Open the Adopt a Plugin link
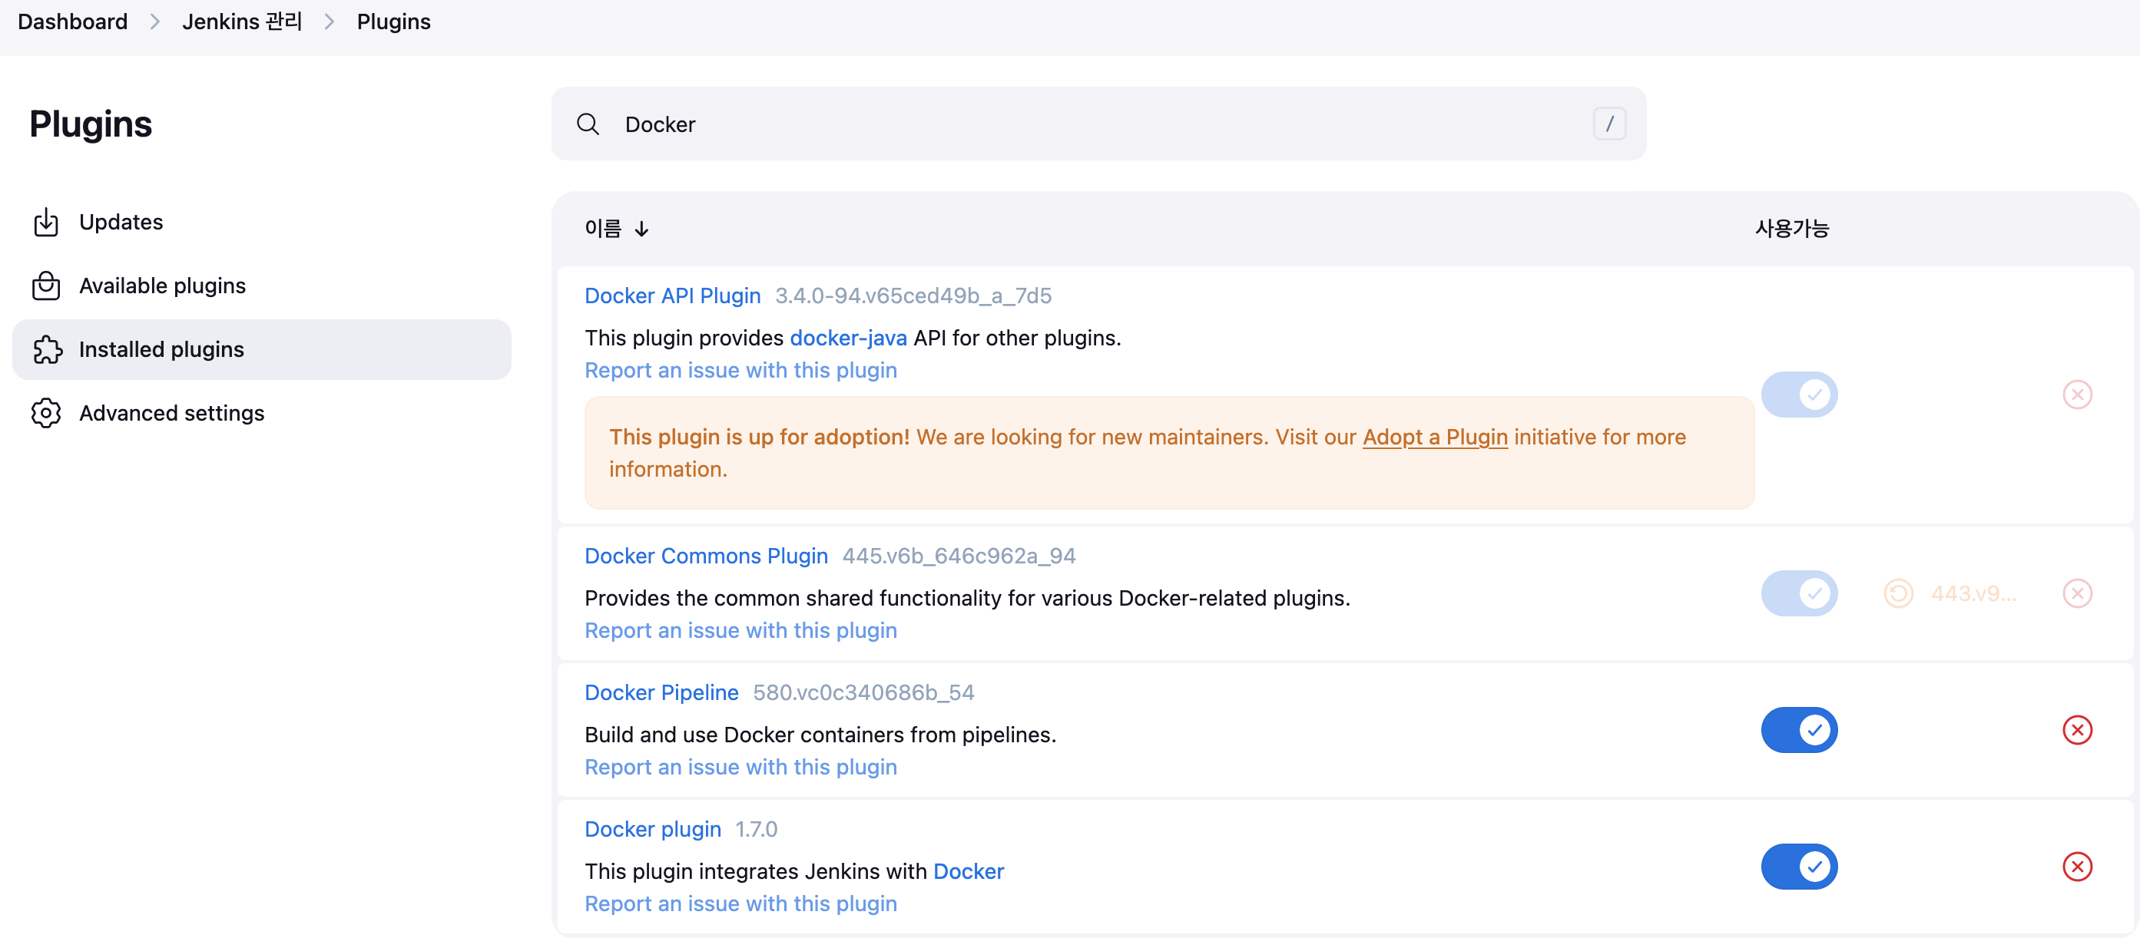 [x=1435, y=437]
